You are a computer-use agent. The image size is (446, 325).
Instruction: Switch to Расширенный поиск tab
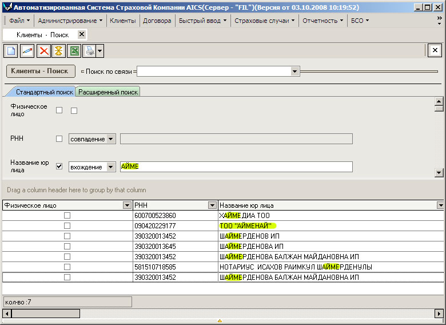[x=108, y=92]
